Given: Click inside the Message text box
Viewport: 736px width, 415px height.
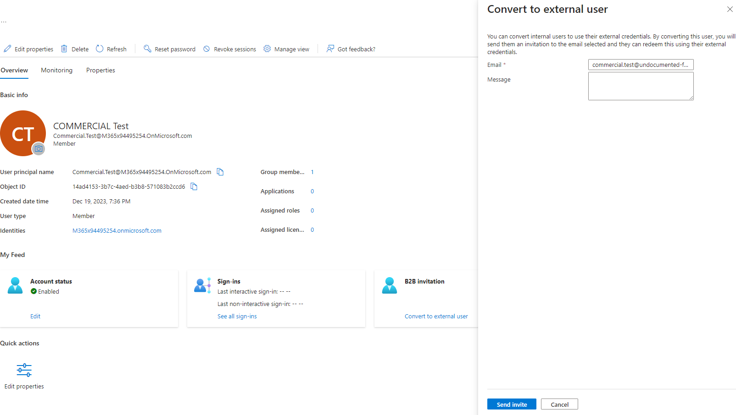Looking at the screenshot, I should (x=641, y=86).
